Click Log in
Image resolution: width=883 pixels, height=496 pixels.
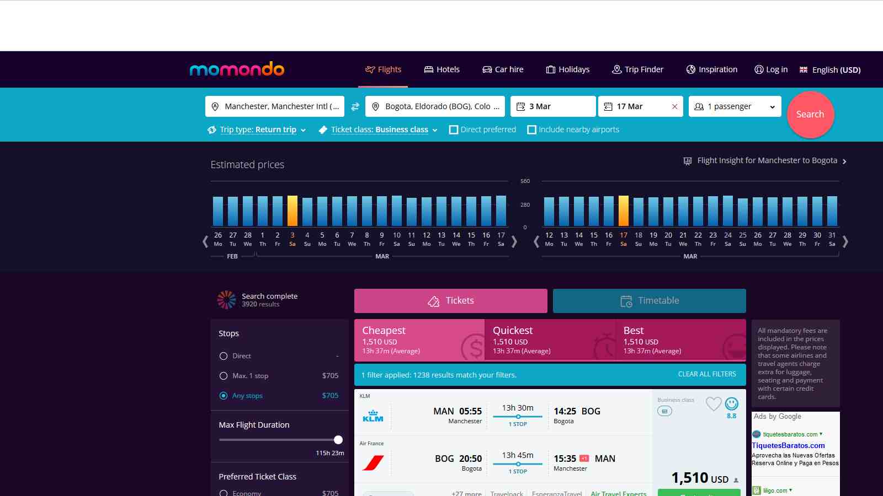pos(771,69)
